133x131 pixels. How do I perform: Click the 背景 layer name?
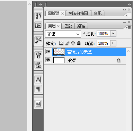pyautogui.click(x=72, y=60)
